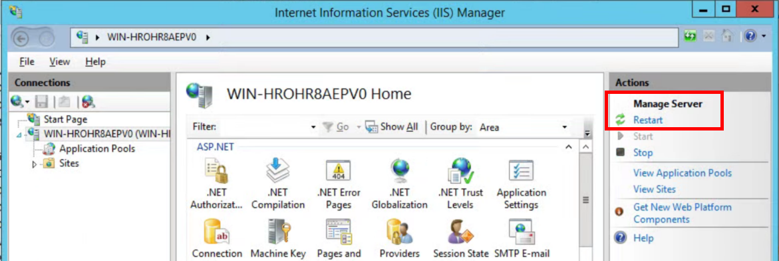
Task: Open Session State feature icon
Action: 460,239
